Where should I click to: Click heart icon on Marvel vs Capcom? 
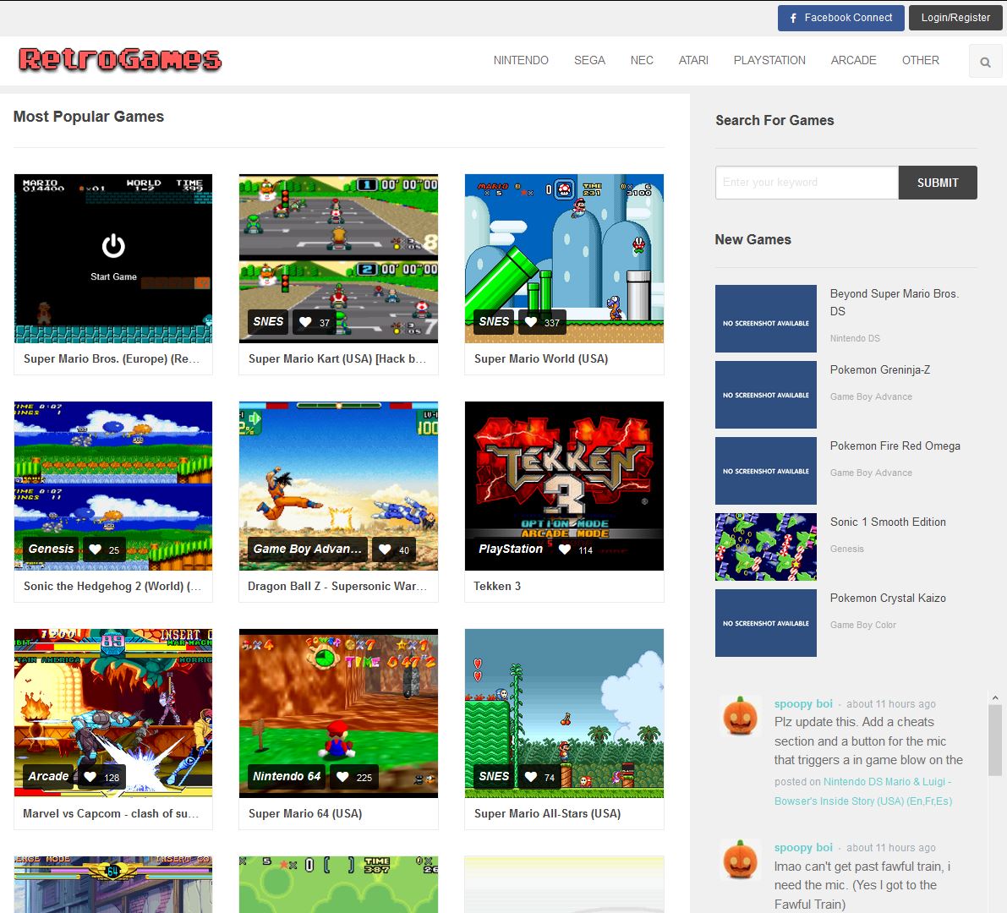click(90, 777)
